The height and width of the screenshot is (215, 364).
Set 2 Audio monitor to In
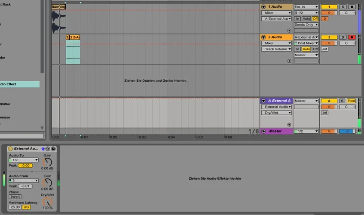(298, 49)
